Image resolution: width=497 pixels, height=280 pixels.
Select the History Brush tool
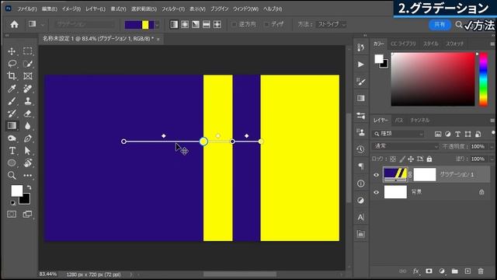(12, 114)
